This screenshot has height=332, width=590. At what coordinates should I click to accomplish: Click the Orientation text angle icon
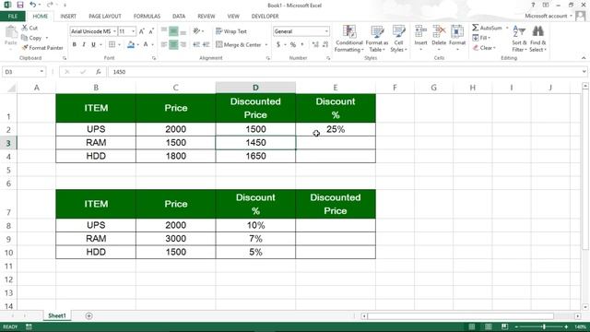point(196,31)
